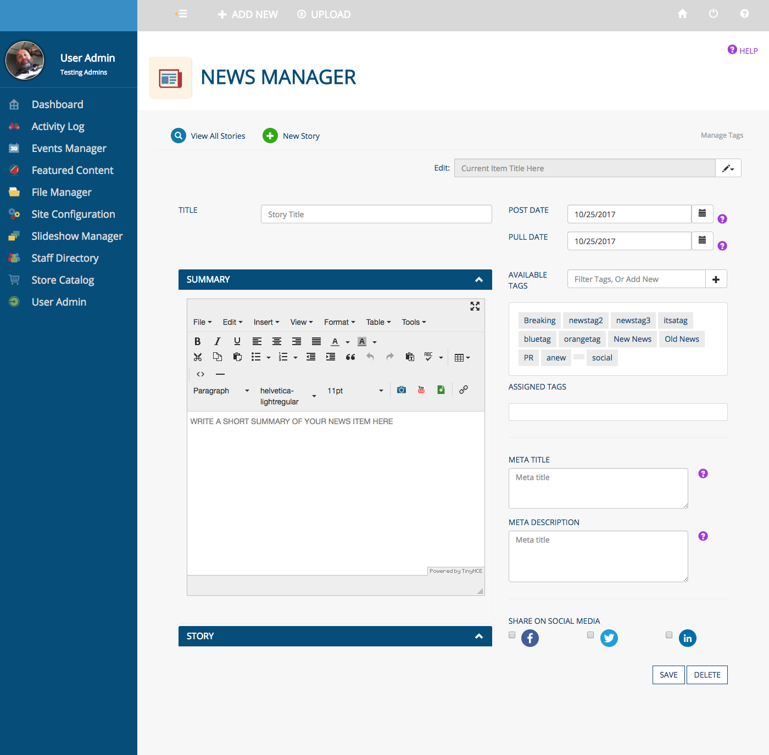Viewport: 769px width, 755px height.
Task: Tick the LinkedIn share checkbox
Action: tap(669, 635)
